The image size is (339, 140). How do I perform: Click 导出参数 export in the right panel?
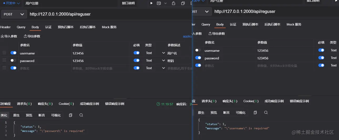coord(217,34)
